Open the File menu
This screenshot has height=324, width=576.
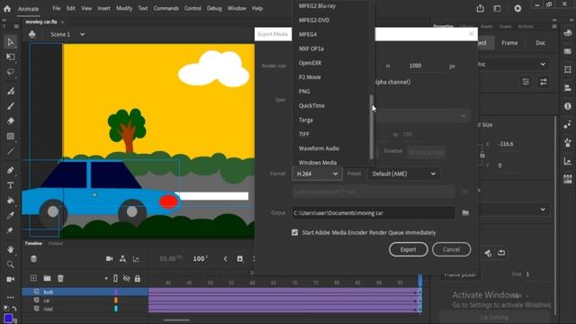tap(56, 8)
